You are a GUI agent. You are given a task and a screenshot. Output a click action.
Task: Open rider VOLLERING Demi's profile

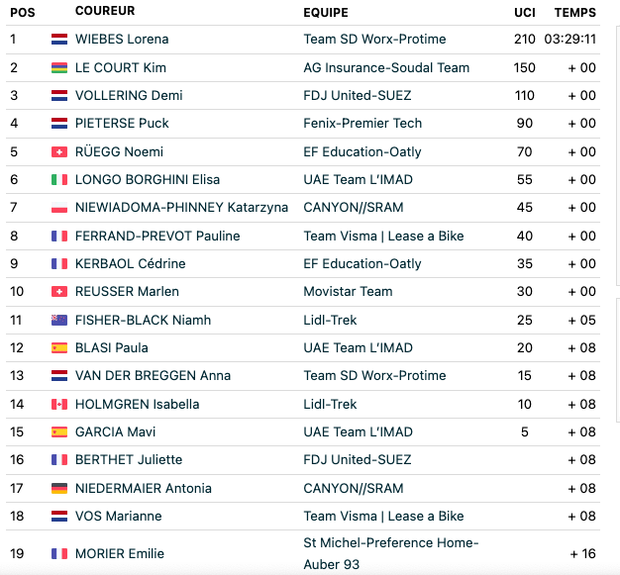pyautogui.click(x=129, y=96)
